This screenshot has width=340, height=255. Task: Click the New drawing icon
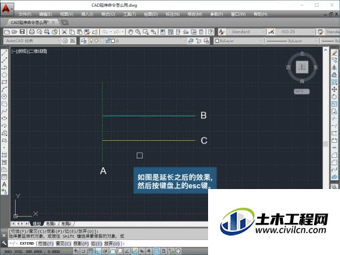7,32
